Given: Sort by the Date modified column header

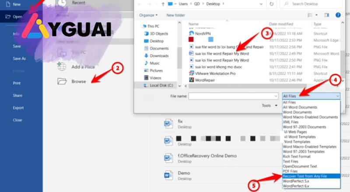Looking at the screenshot, I should tap(281, 24).
